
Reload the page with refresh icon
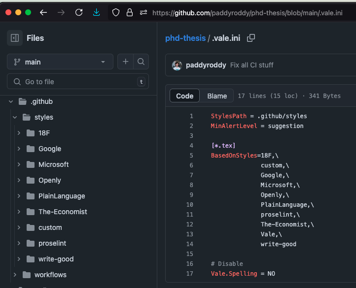point(79,12)
